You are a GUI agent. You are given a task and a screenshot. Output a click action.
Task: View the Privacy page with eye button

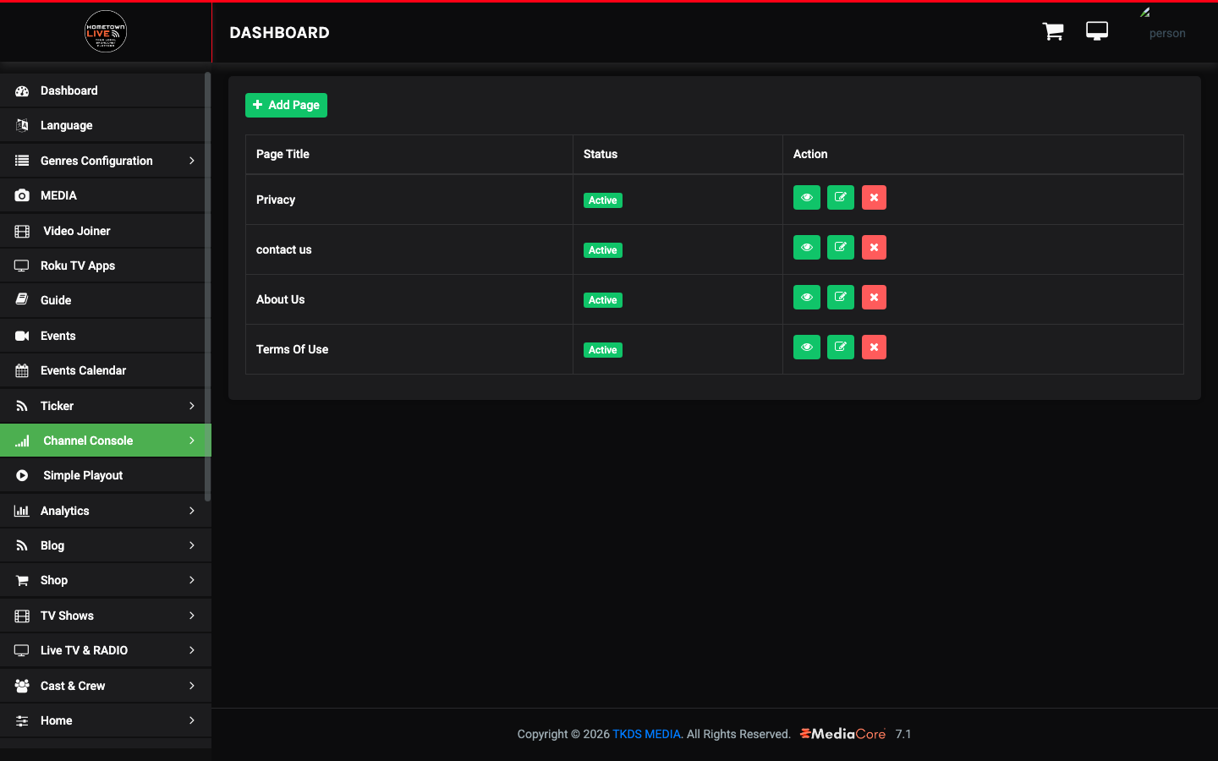pyautogui.click(x=807, y=198)
